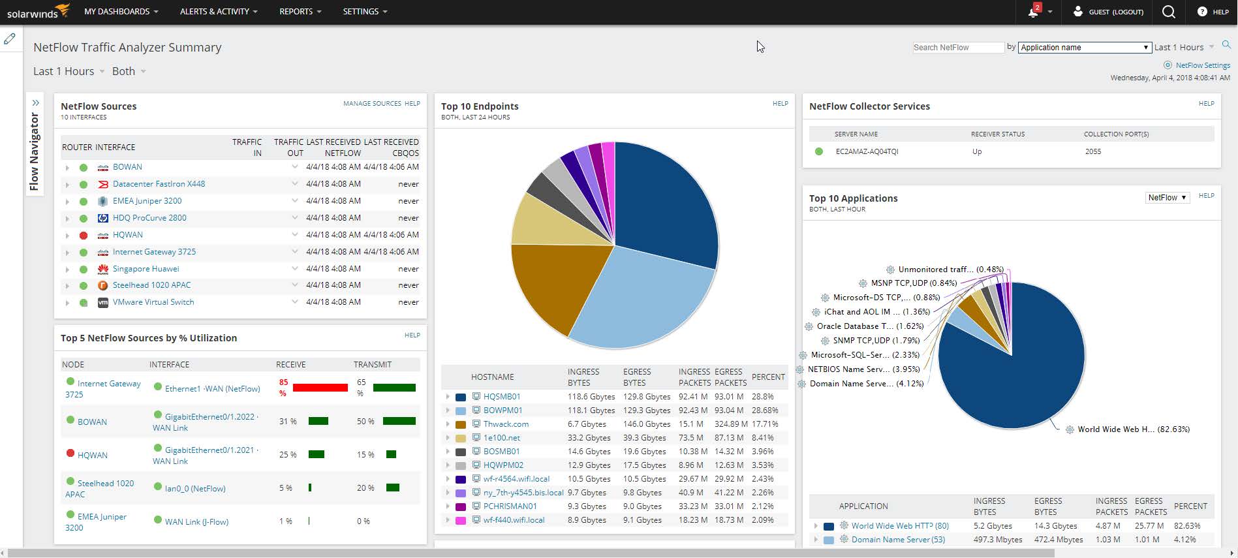The width and height of the screenshot is (1238, 558).
Task: Open Help question mark icon
Action: pyautogui.click(x=1202, y=12)
